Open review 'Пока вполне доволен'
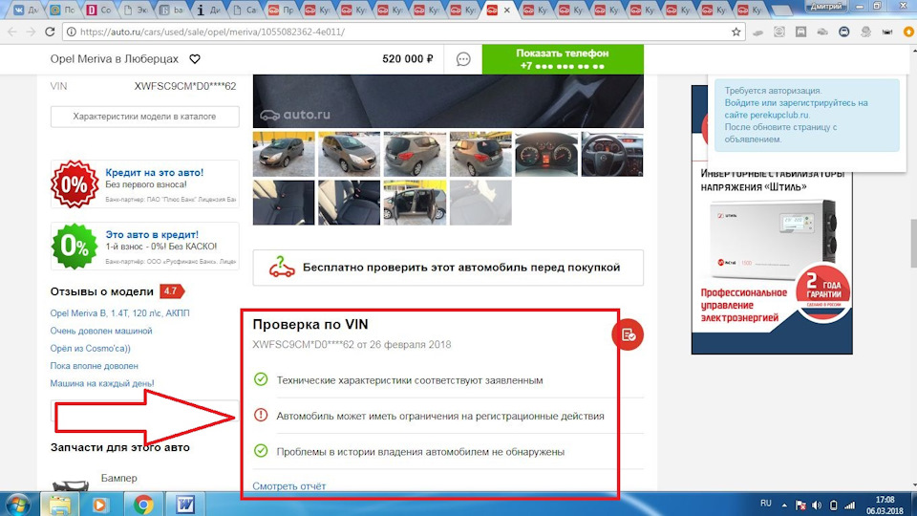 pos(95,366)
